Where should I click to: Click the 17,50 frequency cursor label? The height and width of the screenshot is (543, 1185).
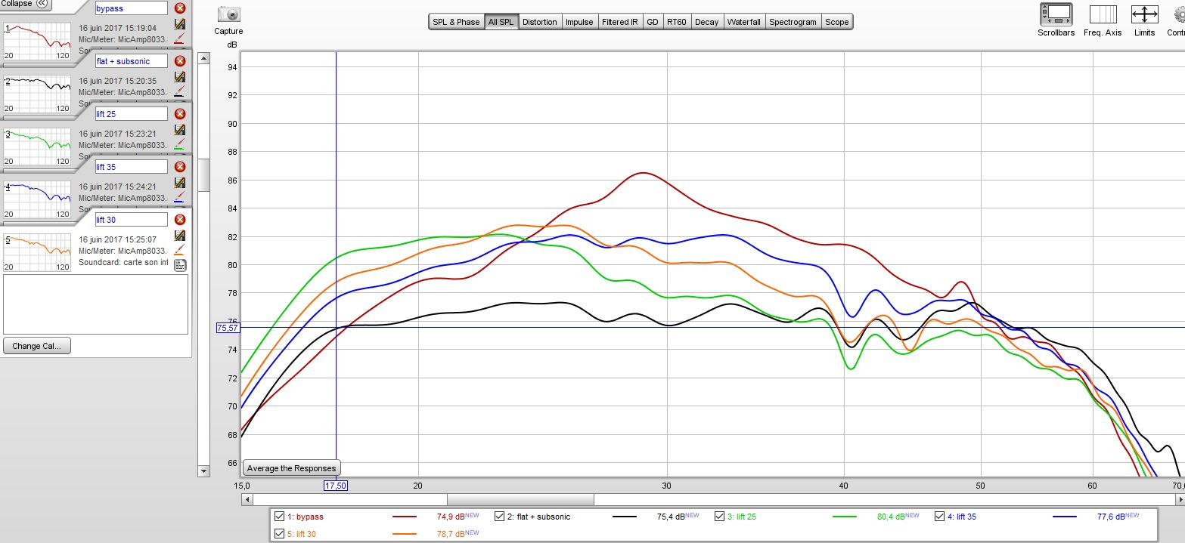pos(336,486)
